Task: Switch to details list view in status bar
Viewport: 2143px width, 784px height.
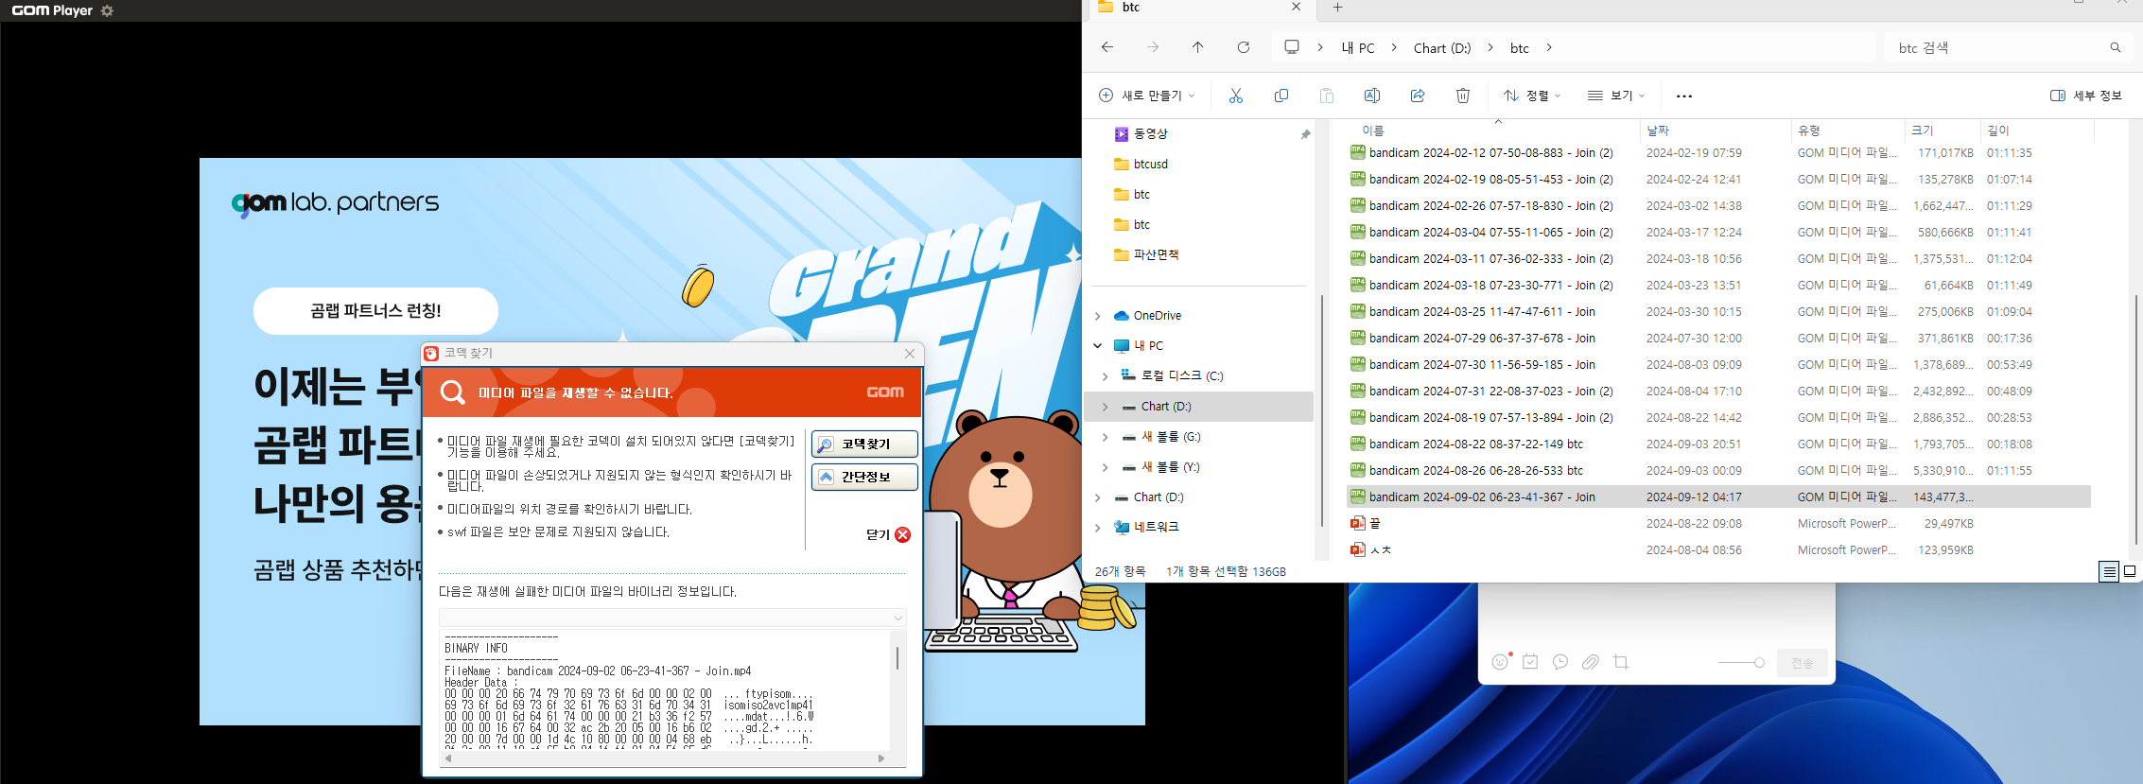Action: (2109, 571)
